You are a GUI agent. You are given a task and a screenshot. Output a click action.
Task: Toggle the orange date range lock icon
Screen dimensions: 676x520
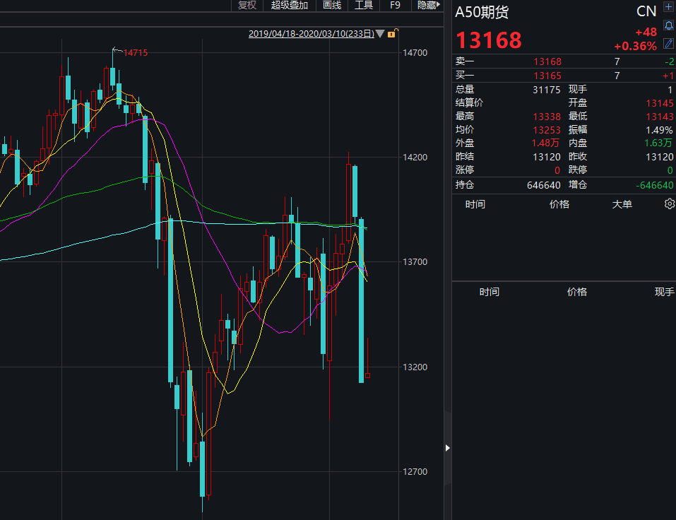coord(392,34)
